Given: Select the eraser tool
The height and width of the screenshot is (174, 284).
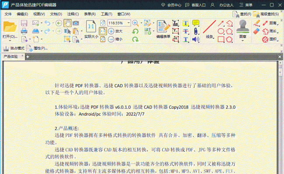Looking at the screenshot, I should point(256,31).
